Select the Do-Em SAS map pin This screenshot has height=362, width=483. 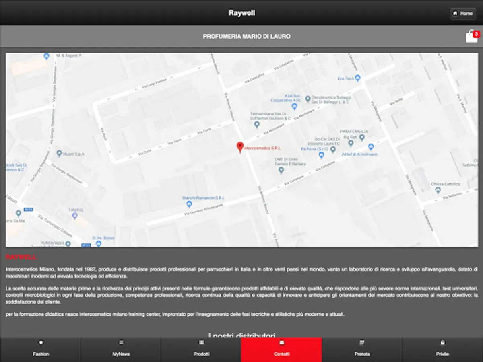[333, 150]
